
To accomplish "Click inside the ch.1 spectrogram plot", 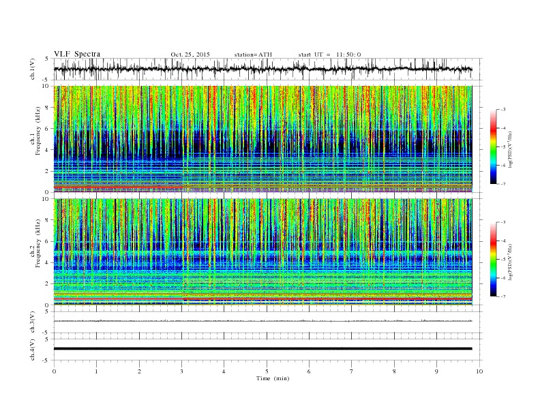I will coord(262,139).
